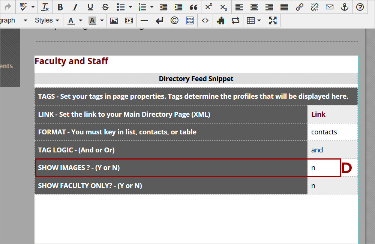Open the source code view
Image resolution: width=375 pixels, height=244 pixels.
205,20
